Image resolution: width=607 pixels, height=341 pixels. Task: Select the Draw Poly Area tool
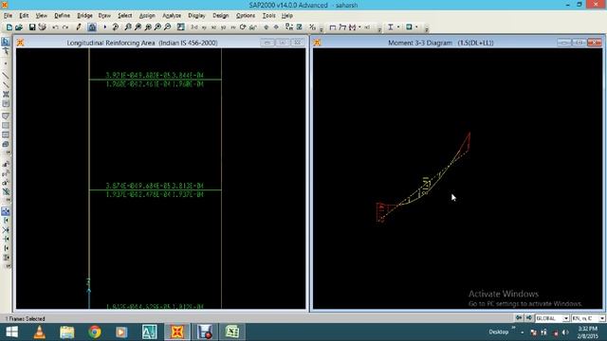pos(6,116)
